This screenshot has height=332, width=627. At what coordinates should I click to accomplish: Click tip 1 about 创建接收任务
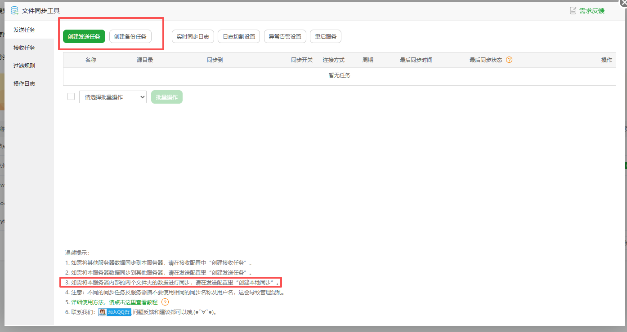[x=159, y=263]
